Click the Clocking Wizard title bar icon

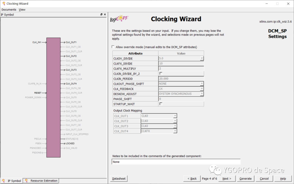tap(4, 3)
